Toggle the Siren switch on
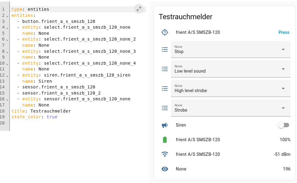Screen dimensions: 297x183 coord(284,125)
